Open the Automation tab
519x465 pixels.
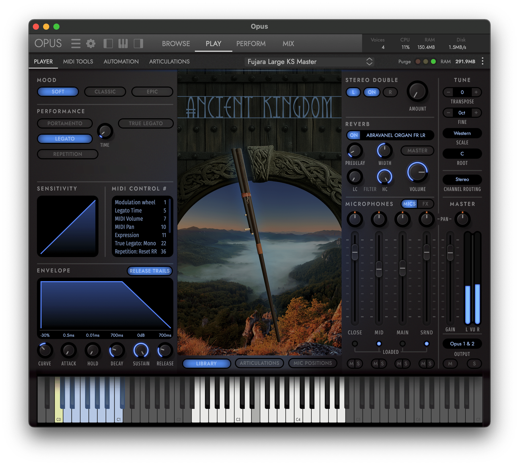121,61
